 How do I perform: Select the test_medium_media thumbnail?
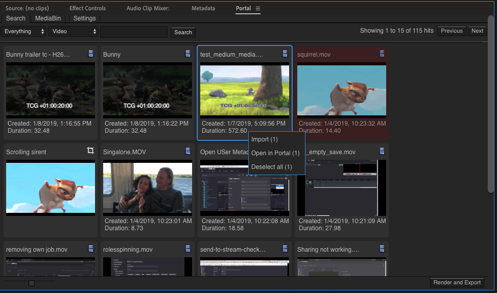click(244, 90)
